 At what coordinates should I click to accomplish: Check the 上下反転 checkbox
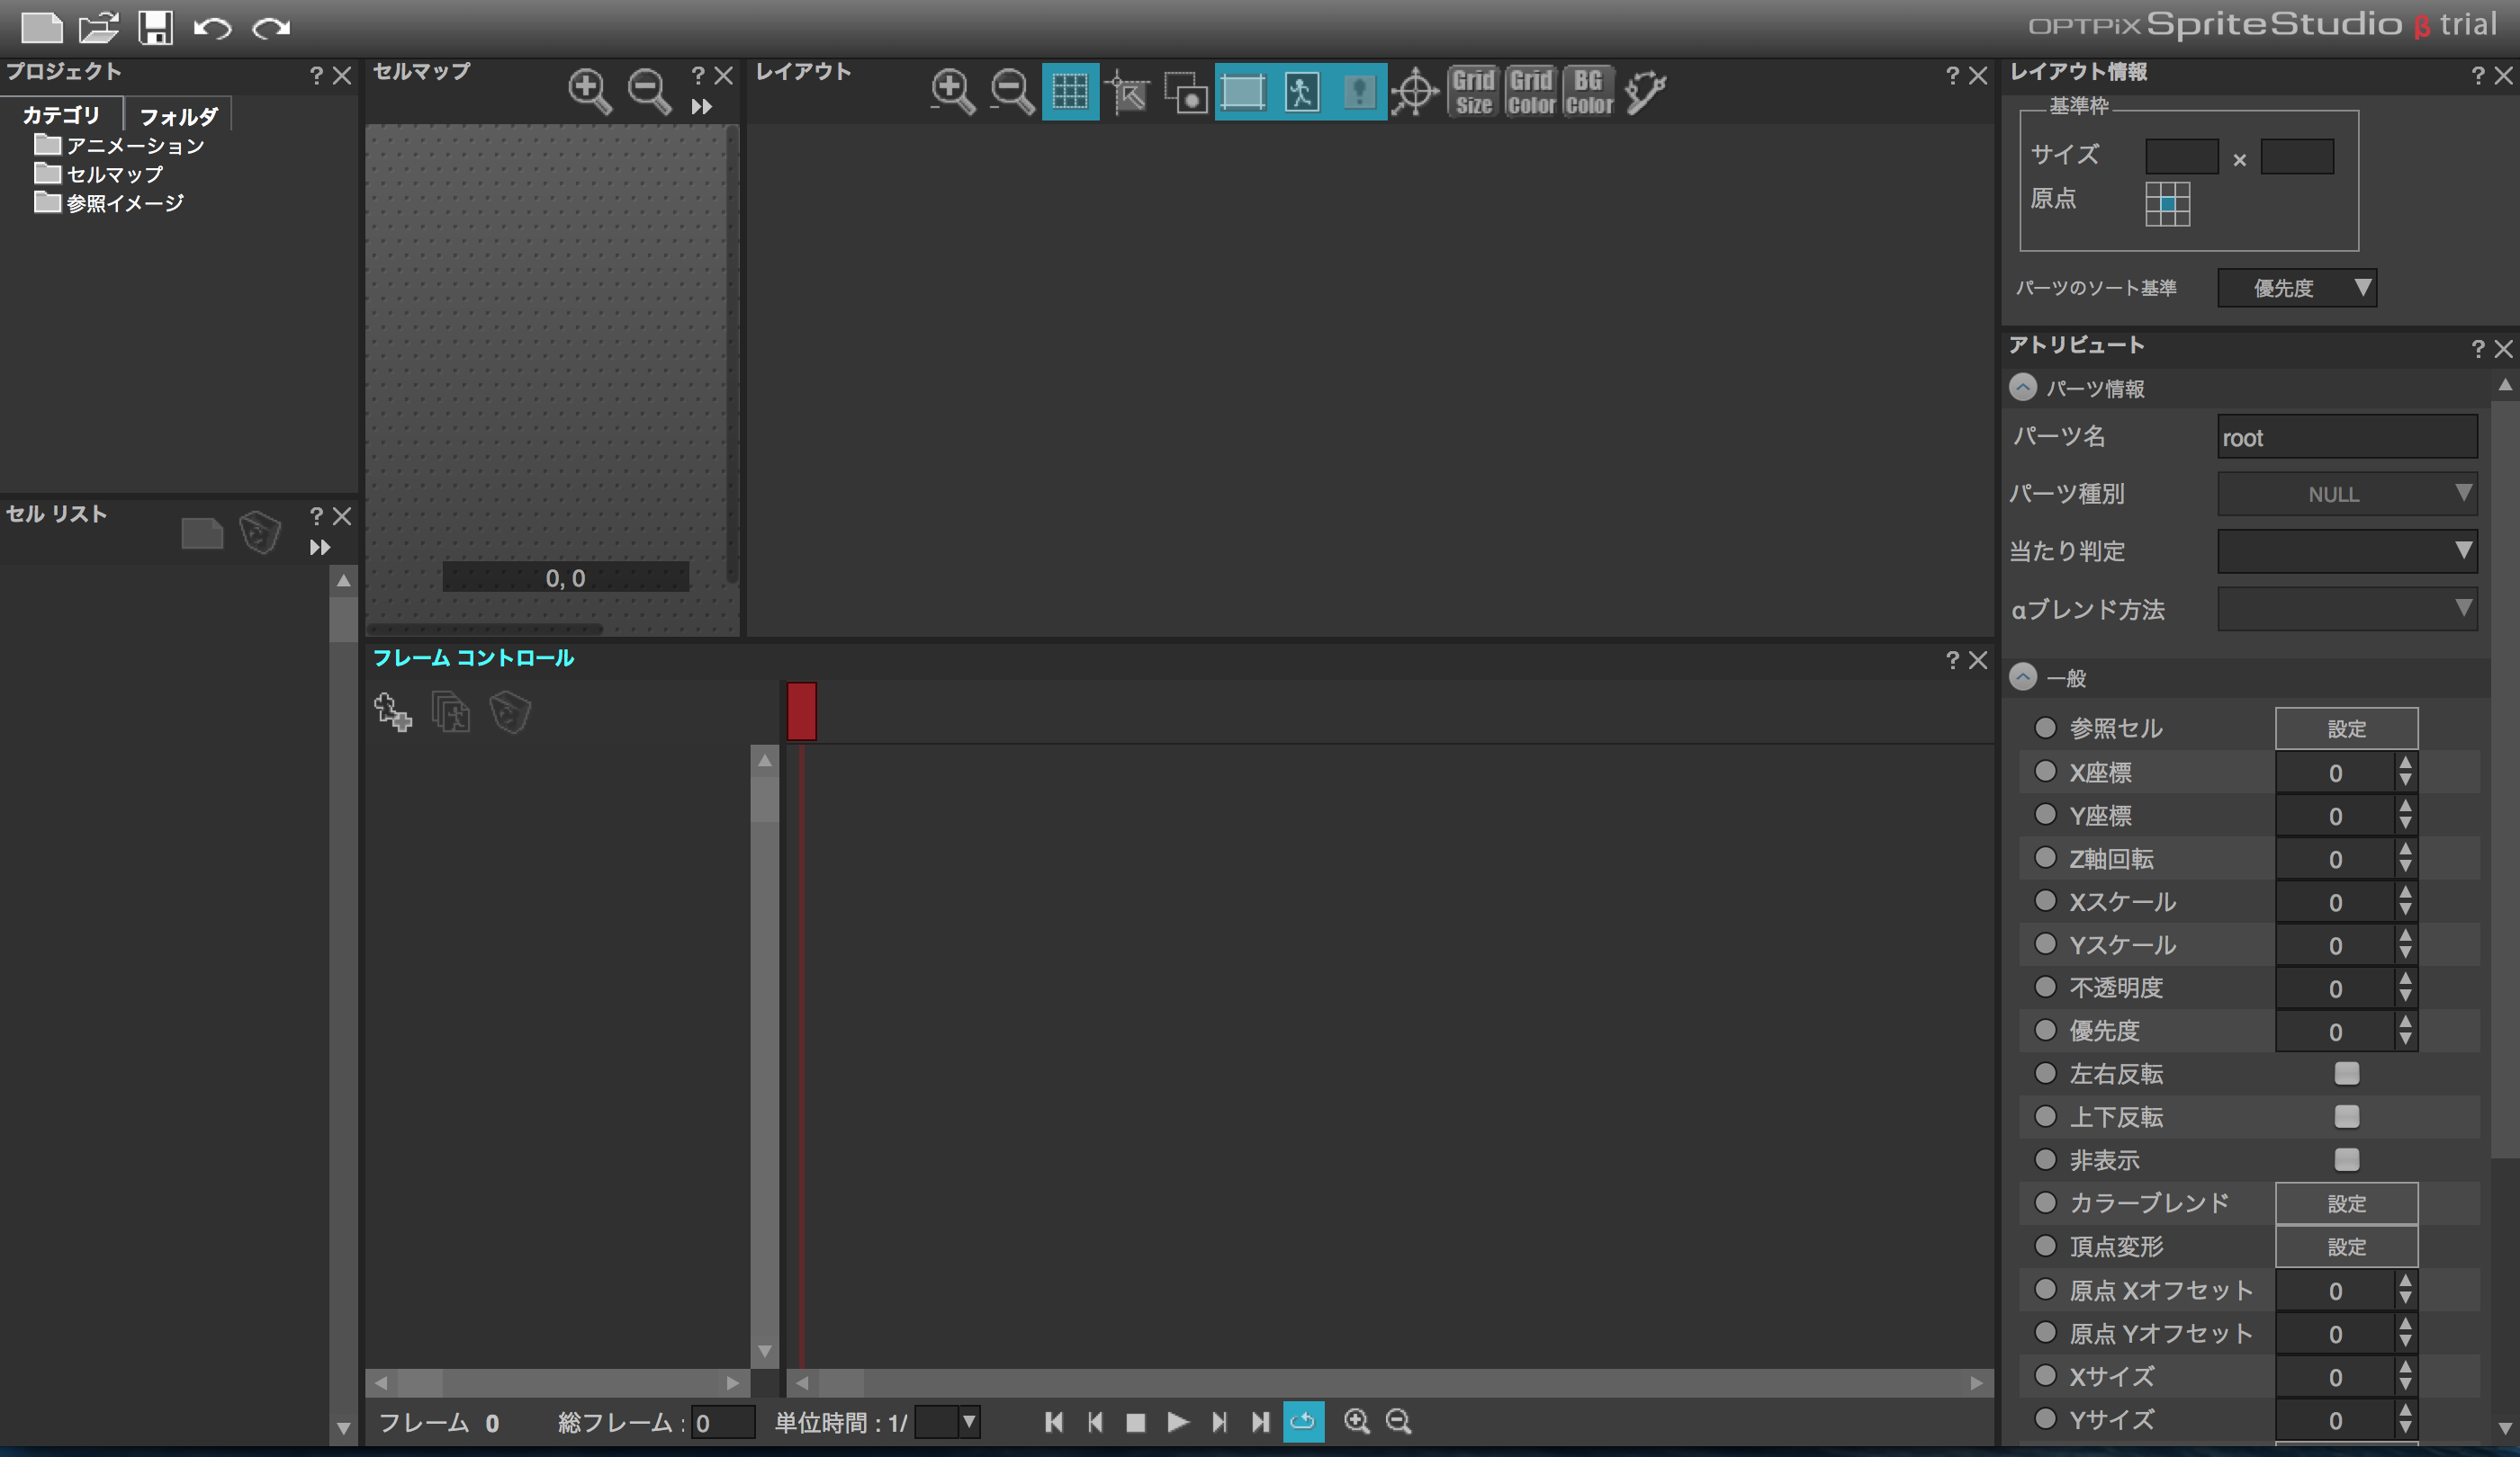click(2346, 1116)
